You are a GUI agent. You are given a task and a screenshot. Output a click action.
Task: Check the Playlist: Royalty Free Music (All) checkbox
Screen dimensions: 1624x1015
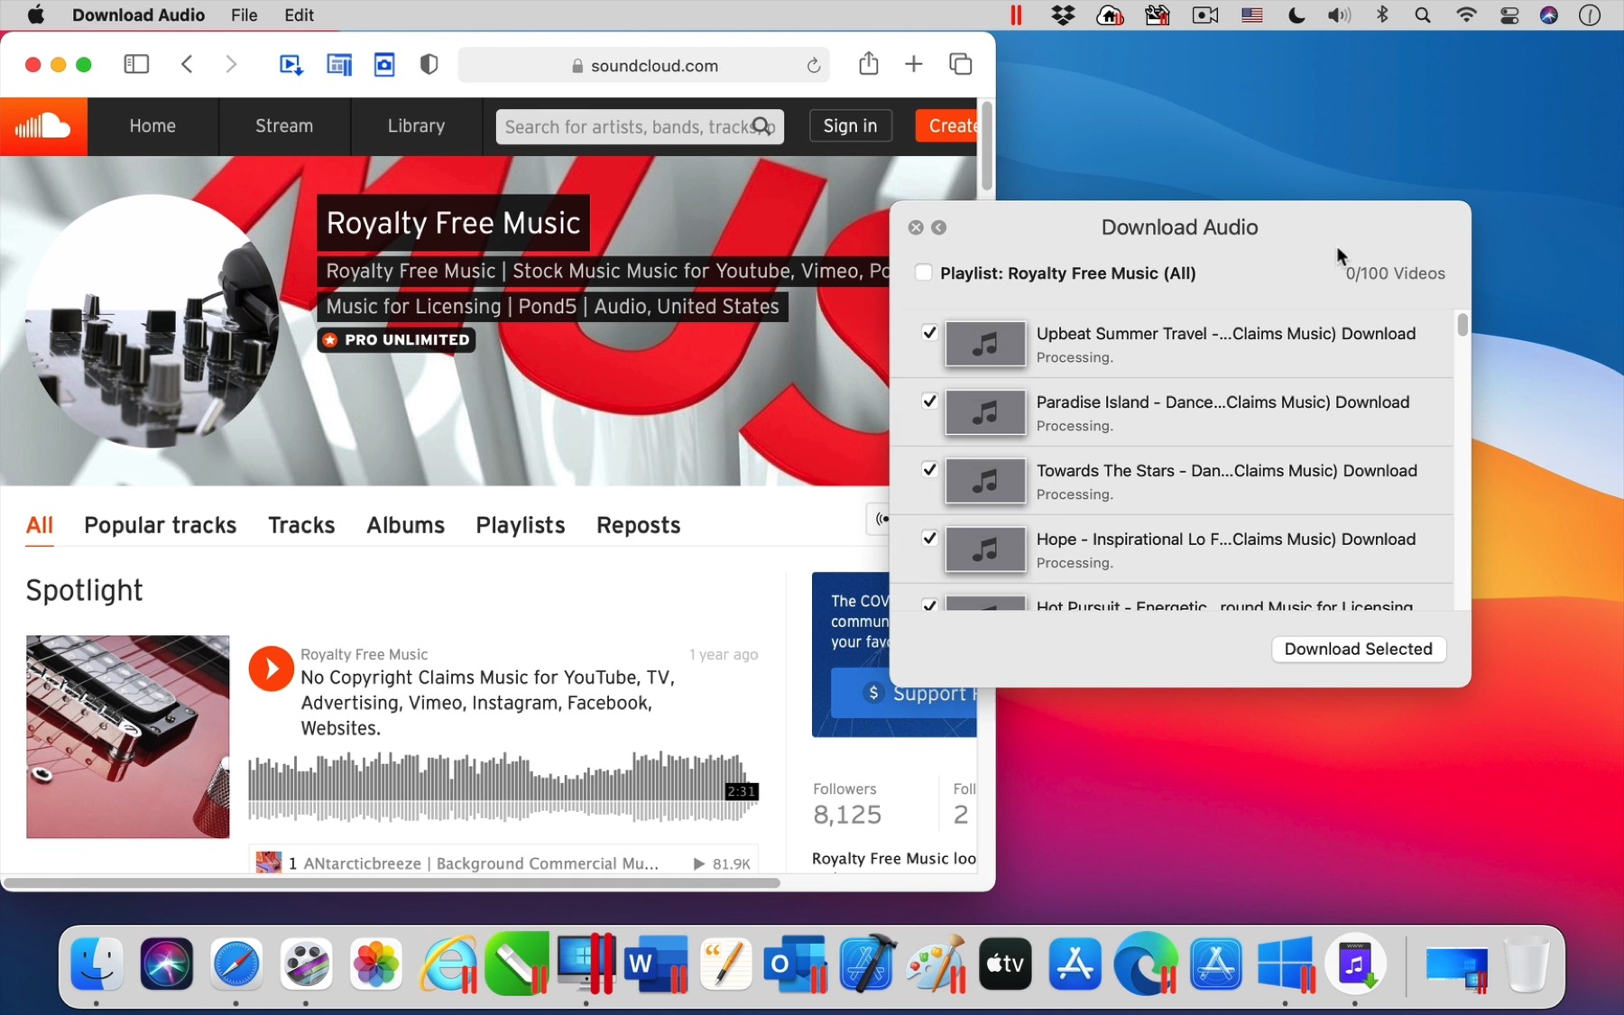click(x=924, y=272)
